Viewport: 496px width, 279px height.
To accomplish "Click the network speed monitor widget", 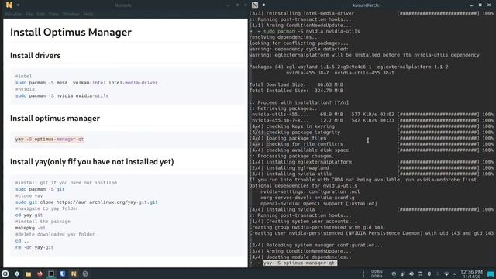I will [x=374, y=274].
